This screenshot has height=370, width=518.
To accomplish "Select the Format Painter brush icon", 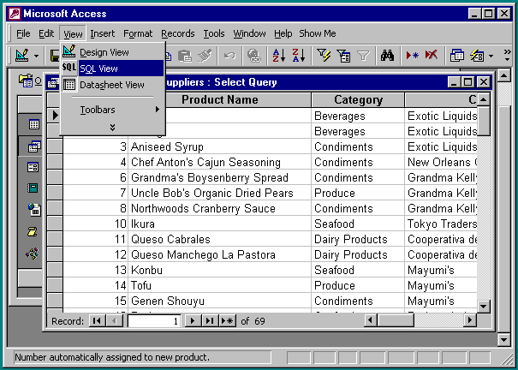I will pyautogui.click(x=205, y=56).
